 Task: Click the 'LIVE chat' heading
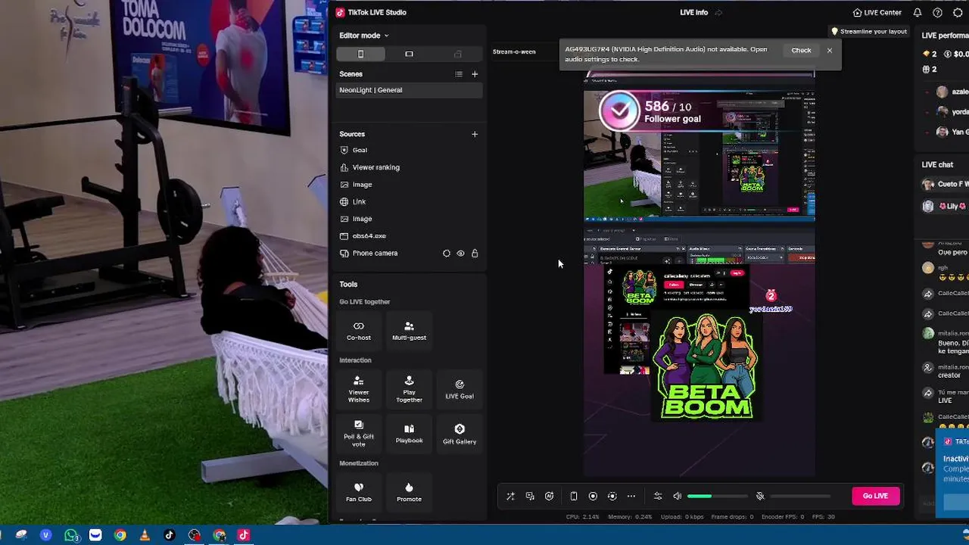[937, 165]
